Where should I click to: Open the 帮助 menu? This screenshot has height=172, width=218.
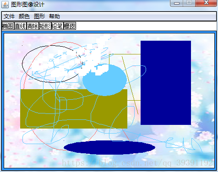pos(54,16)
